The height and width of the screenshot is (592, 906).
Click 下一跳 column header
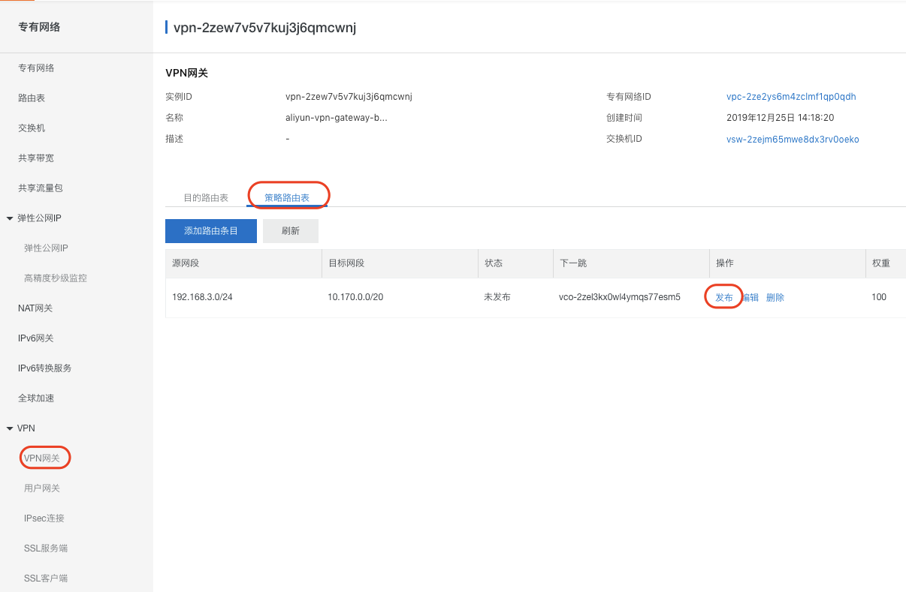[x=573, y=263]
